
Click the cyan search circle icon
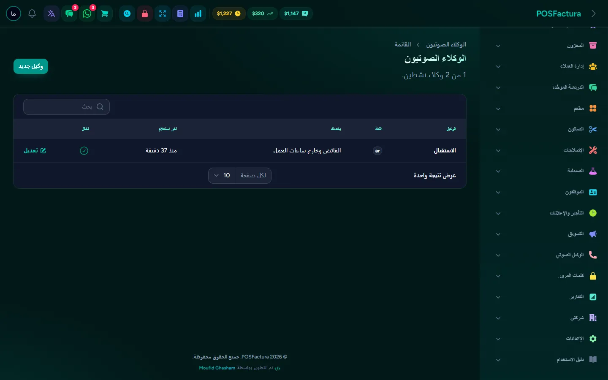[127, 14]
